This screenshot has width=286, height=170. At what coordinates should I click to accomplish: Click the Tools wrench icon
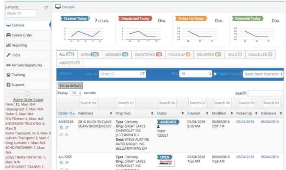(x=8, y=55)
